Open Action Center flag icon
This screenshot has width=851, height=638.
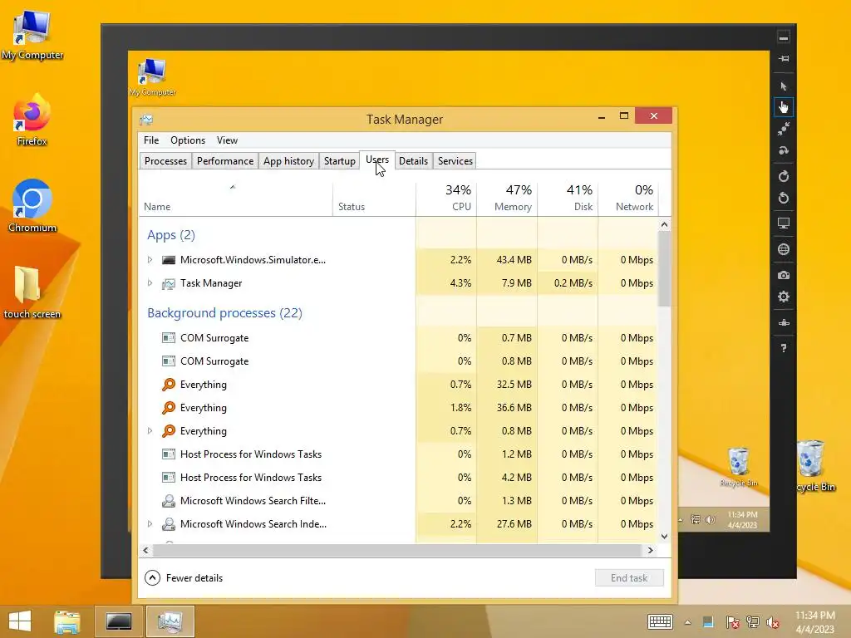click(x=732, y=622)
